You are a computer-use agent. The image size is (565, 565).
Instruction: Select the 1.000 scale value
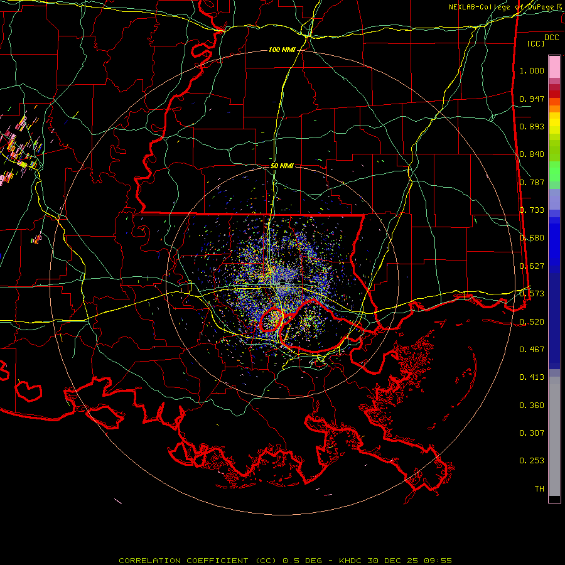pos(532,70)
